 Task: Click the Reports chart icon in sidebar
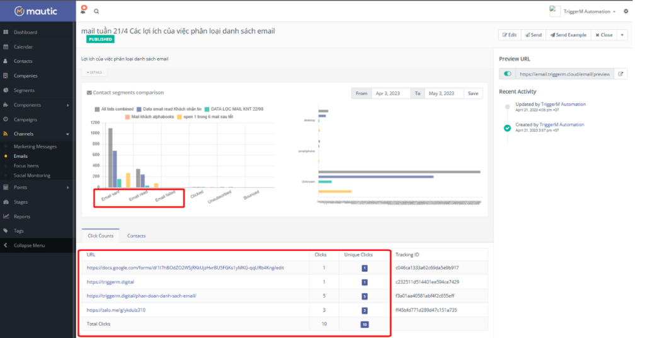[x=6, y=216]
